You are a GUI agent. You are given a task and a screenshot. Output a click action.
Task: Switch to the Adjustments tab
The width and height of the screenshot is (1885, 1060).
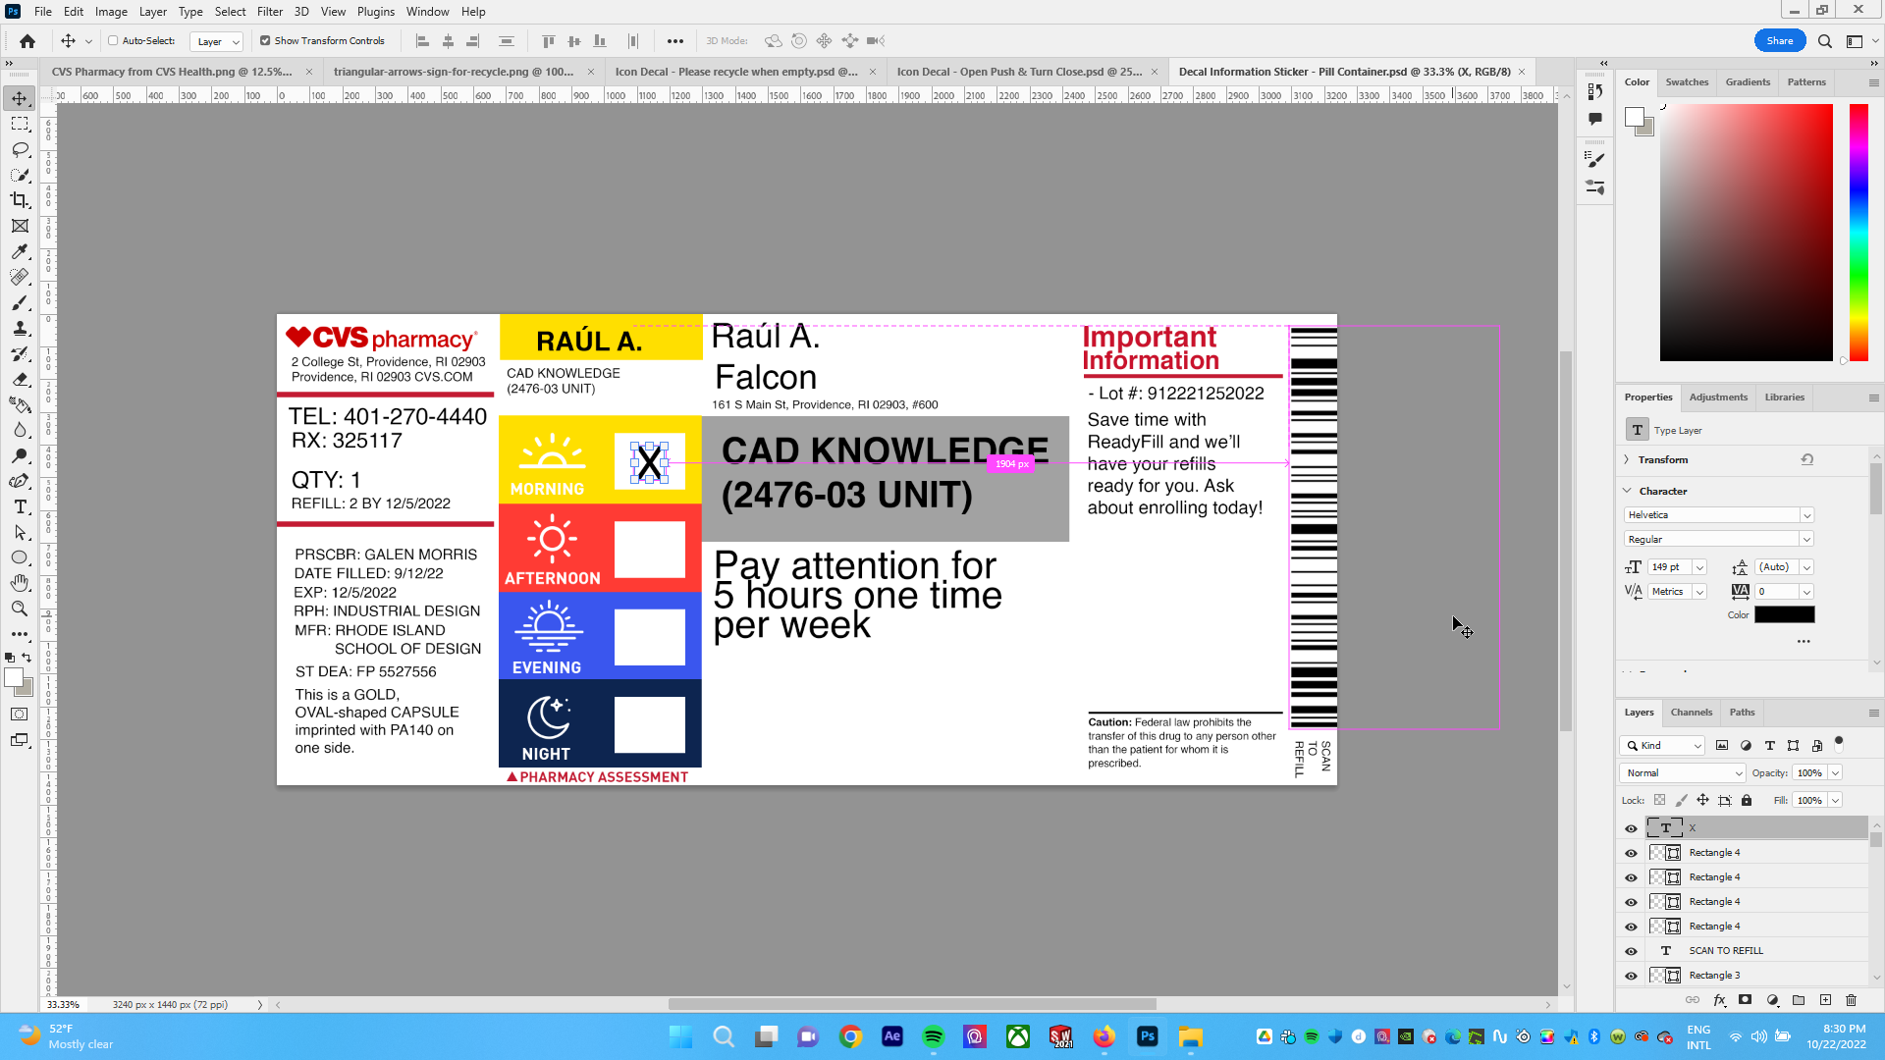pyautogui.click(x=1718, y=397)
